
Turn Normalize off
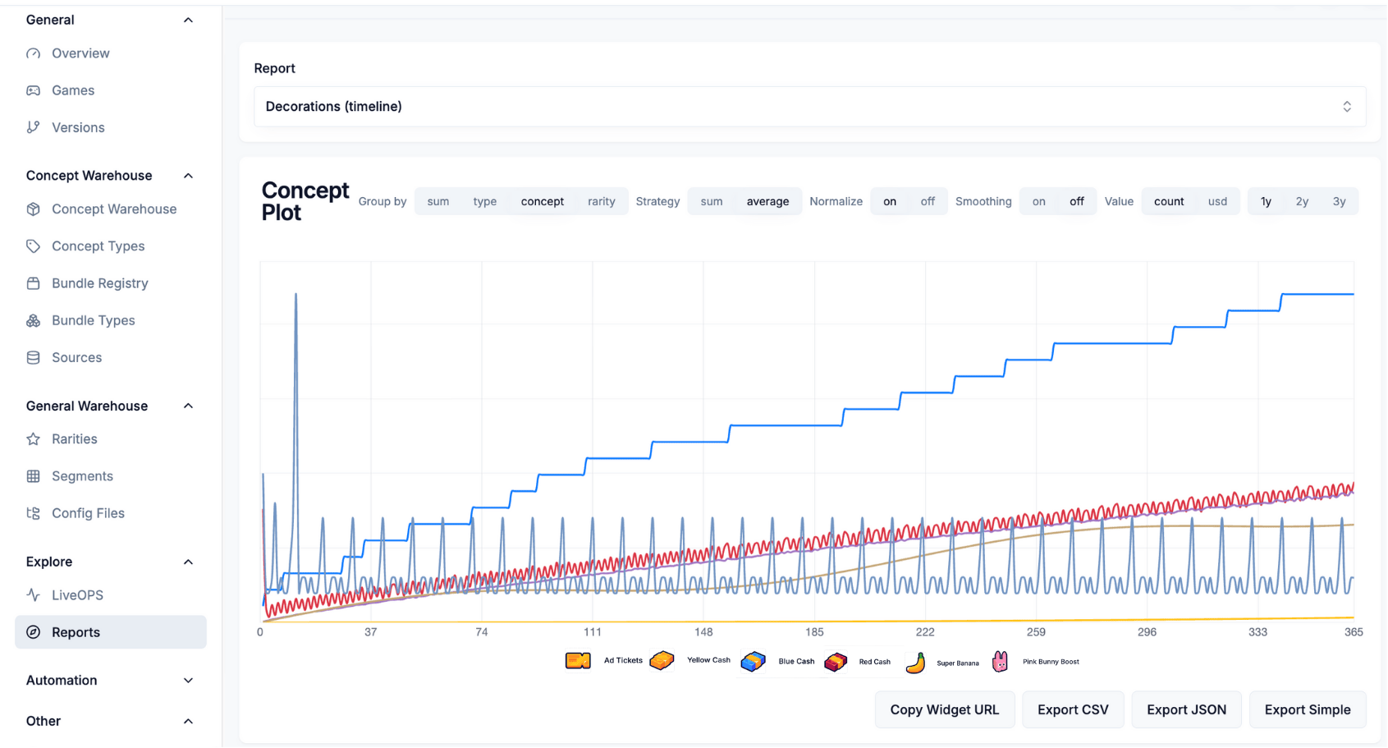point(928,201)
